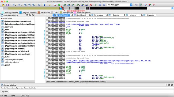Click the Function name column header

(x=17, y=19)
